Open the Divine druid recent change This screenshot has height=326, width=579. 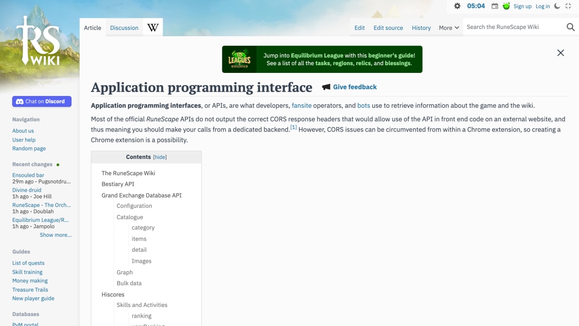27,190
